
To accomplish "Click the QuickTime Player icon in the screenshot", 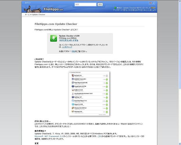I will 73,101.
